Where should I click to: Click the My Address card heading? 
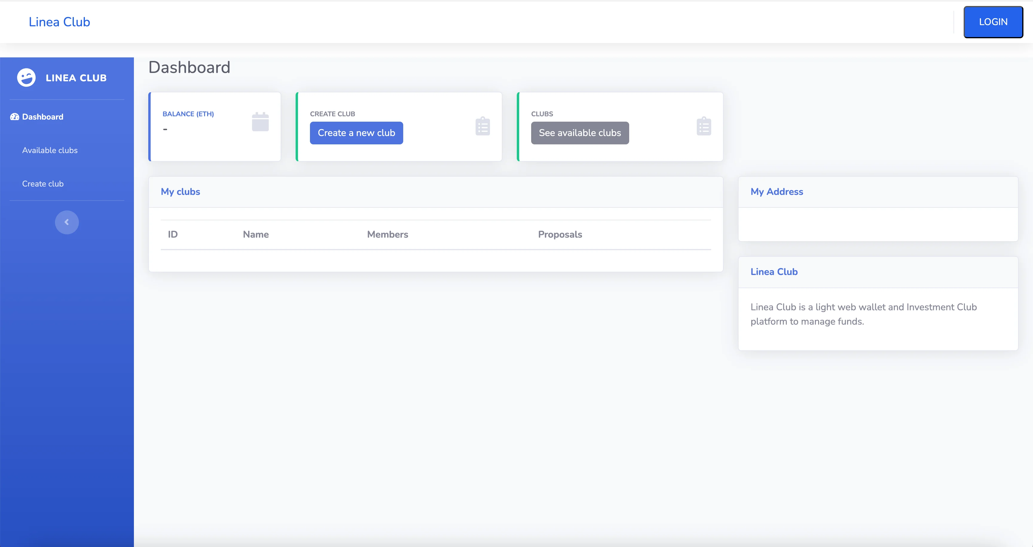point(776,192)
